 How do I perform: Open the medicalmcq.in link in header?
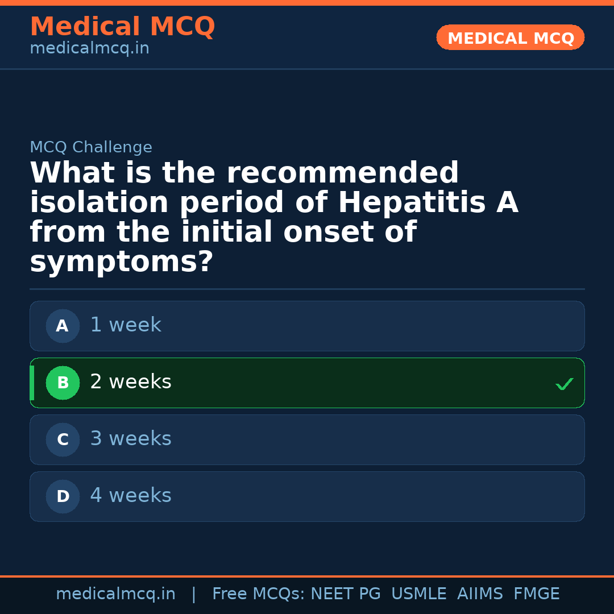pyautogui.click(x=89, y=49)
